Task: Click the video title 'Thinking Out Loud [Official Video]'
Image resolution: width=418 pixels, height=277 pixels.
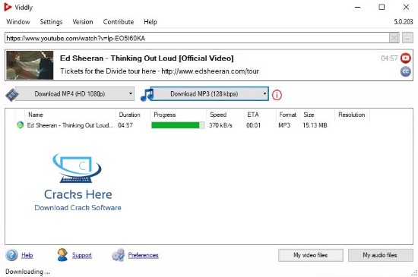Action: pos(172,58)
